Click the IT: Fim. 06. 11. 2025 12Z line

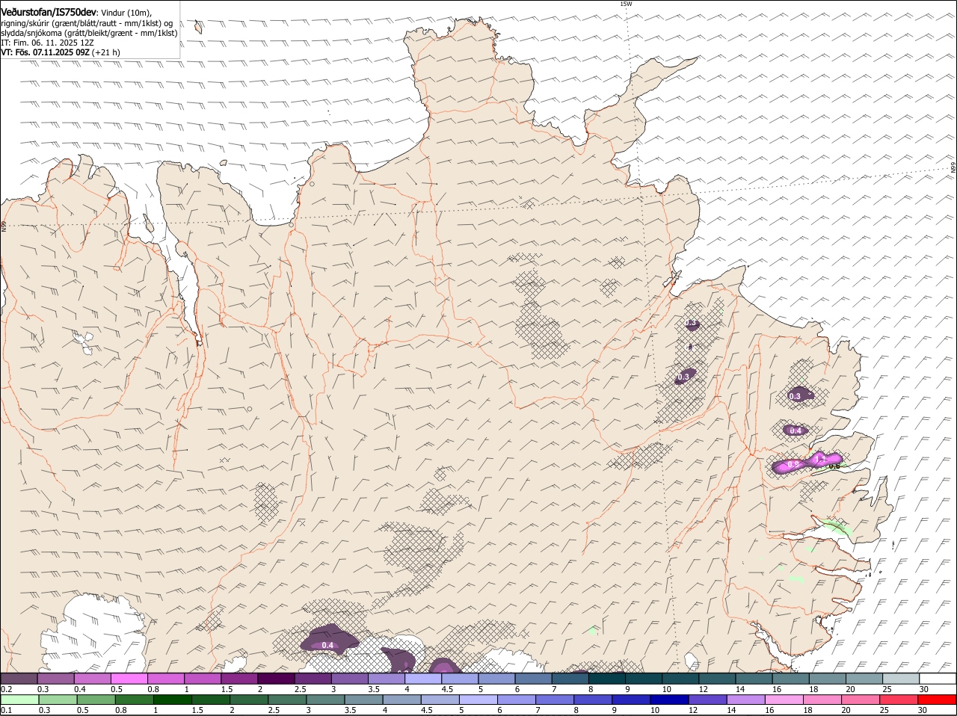click(x=47, y=43)
